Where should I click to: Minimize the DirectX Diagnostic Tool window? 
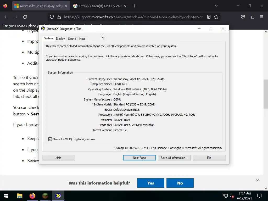199,29
